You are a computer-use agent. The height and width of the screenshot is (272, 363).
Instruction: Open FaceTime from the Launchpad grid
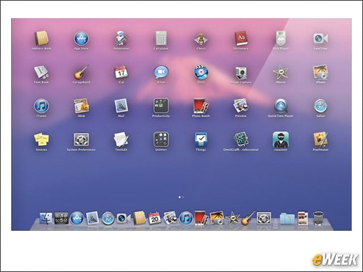(320, 38)
